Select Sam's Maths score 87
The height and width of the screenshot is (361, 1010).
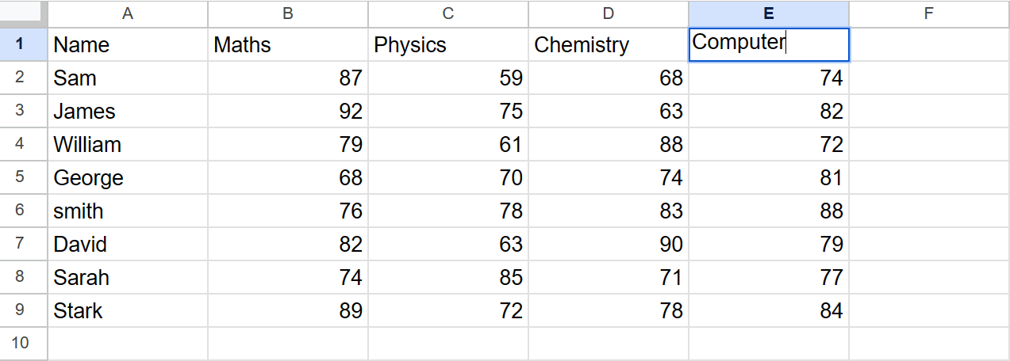pyautogui.click(x=288, y=78)
